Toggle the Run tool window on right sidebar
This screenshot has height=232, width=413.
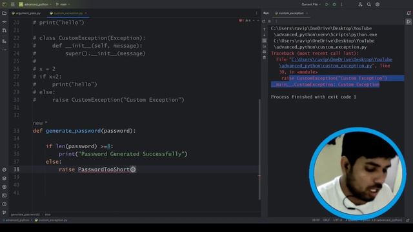tap(408, 22)
